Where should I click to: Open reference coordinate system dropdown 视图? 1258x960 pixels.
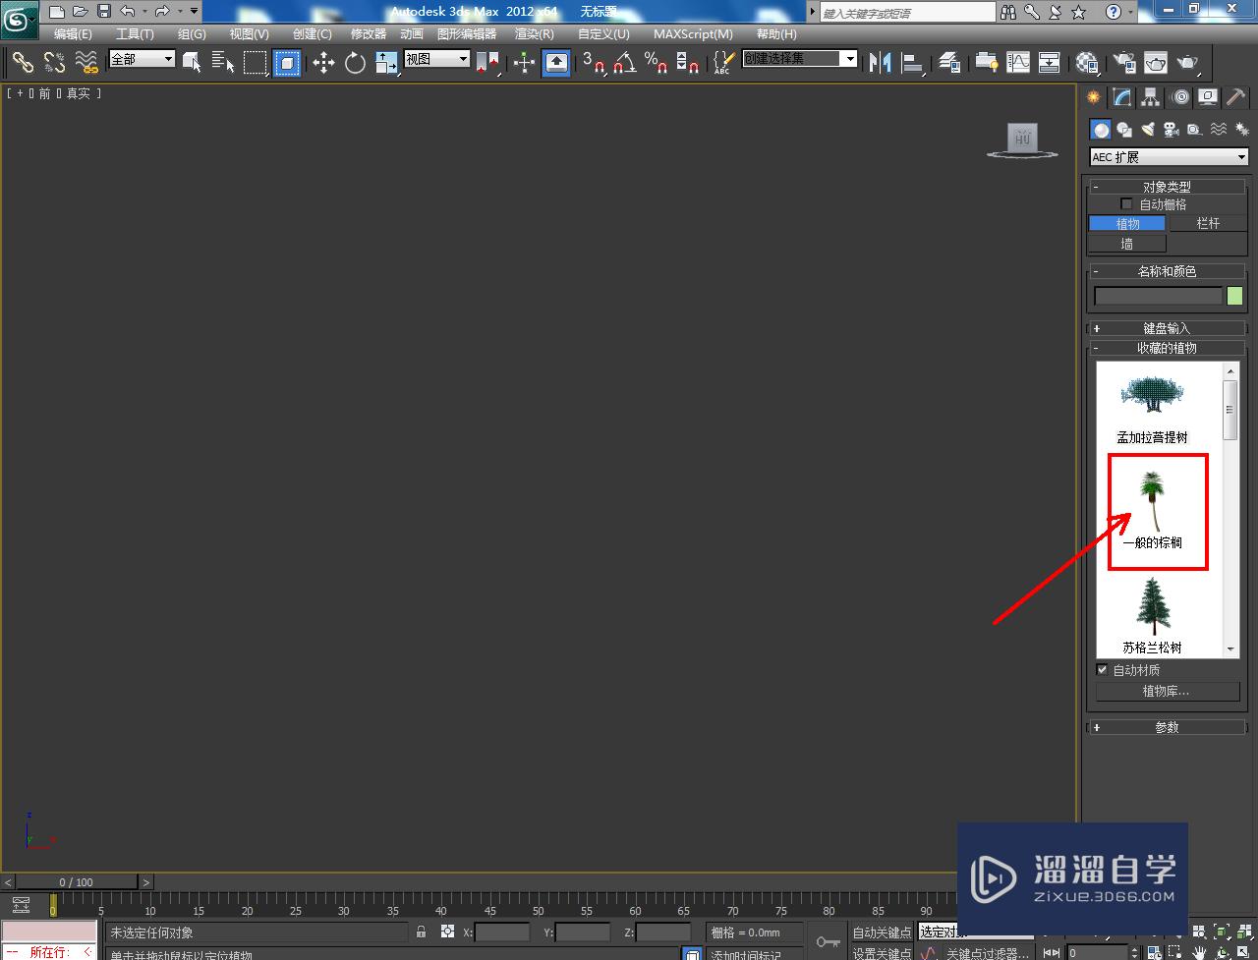pos(437,59)
